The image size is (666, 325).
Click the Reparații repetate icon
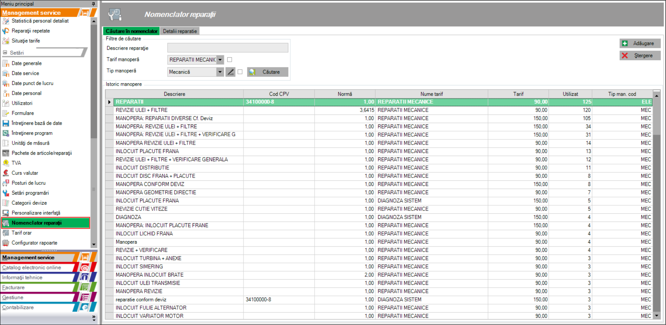pyautogui.click(x=6, y=31)
